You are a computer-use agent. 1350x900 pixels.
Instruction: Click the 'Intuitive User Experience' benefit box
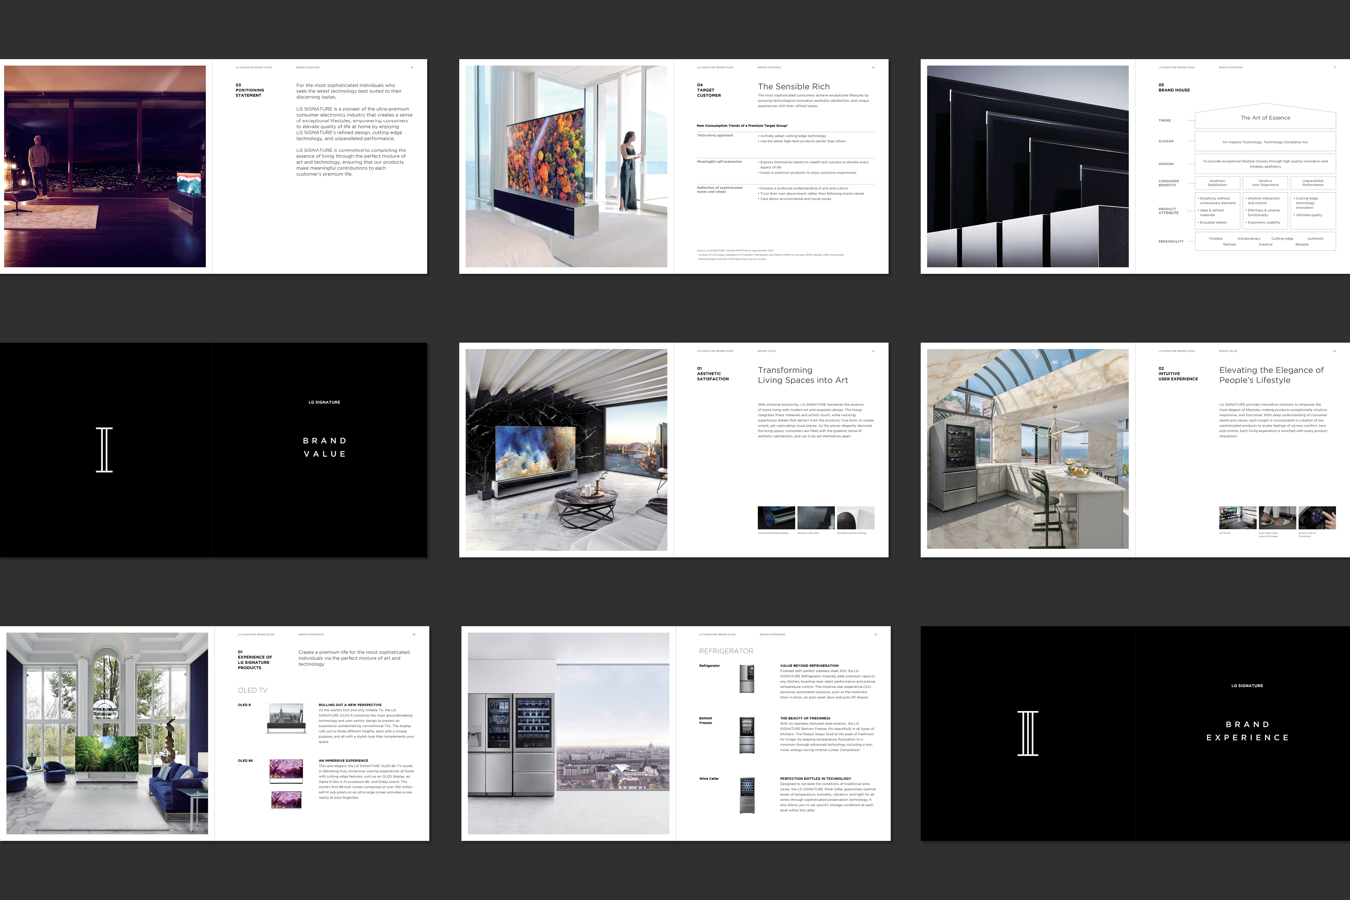tap(1266, 183)
